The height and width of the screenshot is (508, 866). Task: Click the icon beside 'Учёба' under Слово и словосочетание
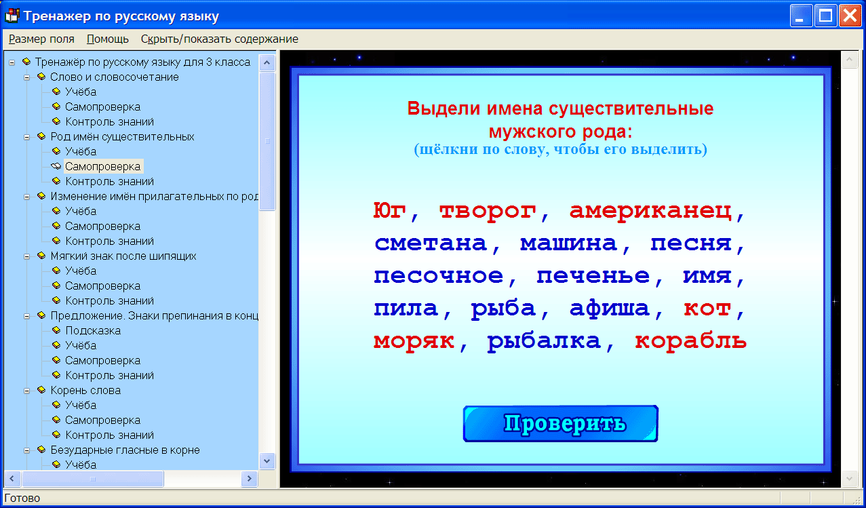coord(57,92)
